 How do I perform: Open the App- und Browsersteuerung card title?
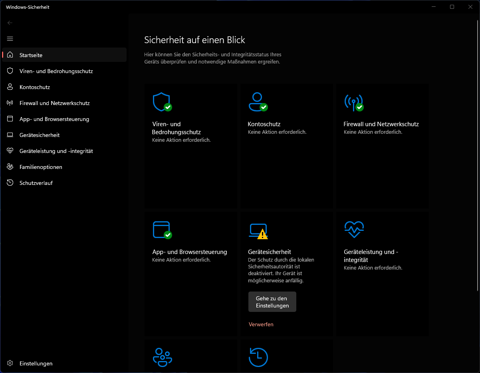(190, 252)
